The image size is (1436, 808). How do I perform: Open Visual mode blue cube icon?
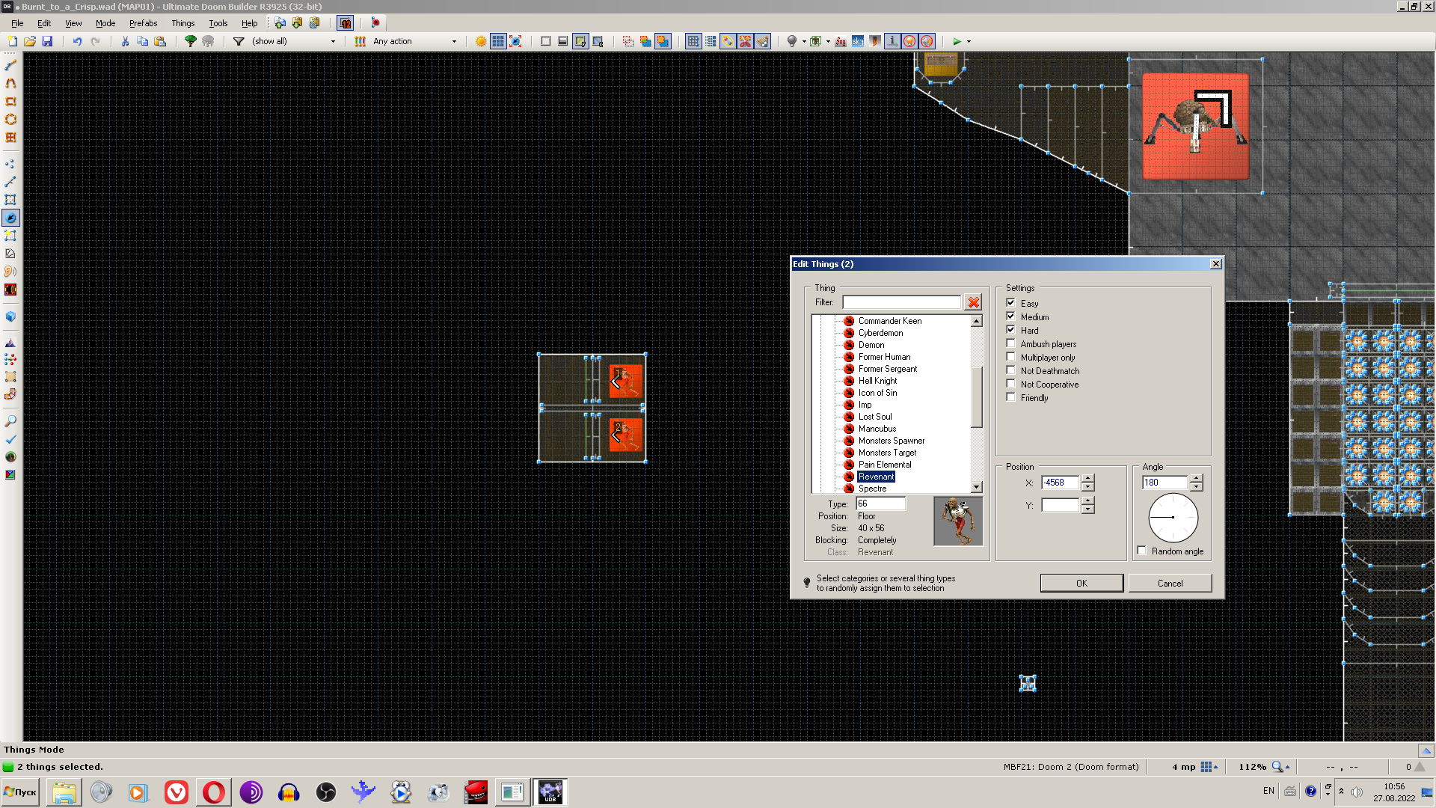(x=10, y=316)
